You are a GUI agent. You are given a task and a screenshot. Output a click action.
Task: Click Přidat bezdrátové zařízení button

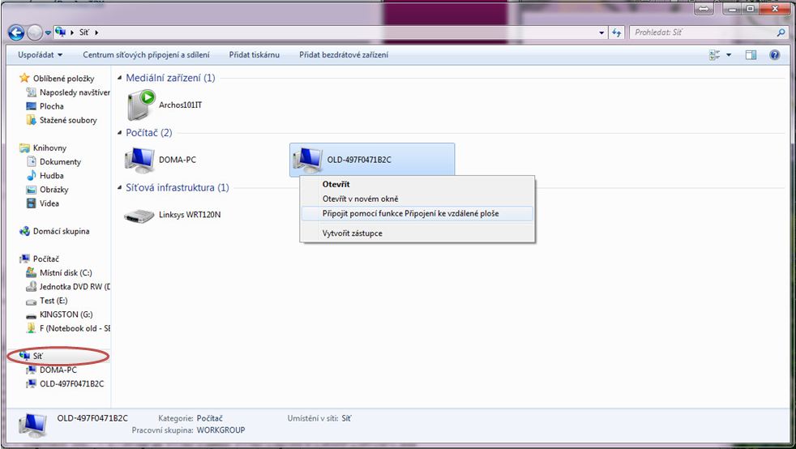tap(344, 55)
